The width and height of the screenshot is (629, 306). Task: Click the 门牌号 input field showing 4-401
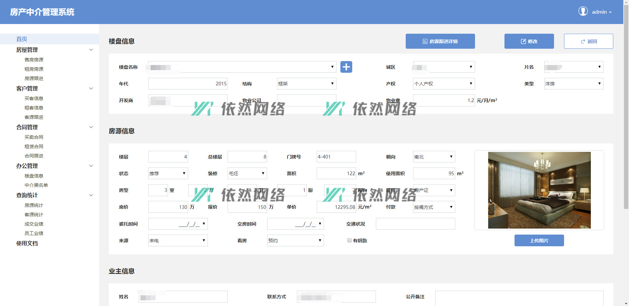click(336, 157)
